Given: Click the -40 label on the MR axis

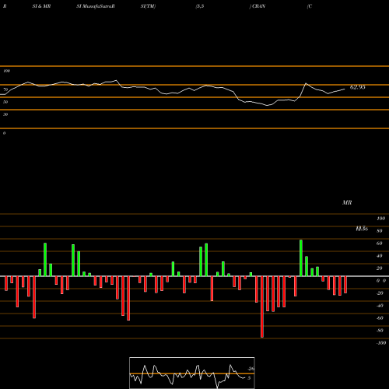Looking at the screenshot, I should point(380,306).
